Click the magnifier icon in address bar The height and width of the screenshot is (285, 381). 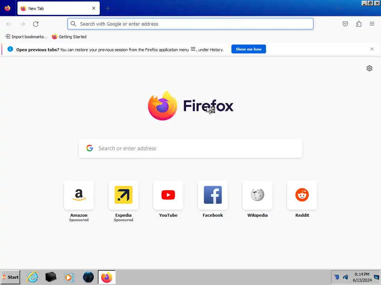[73, 24]
